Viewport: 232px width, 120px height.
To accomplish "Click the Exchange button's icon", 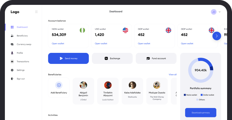I will tap(106, 58).
